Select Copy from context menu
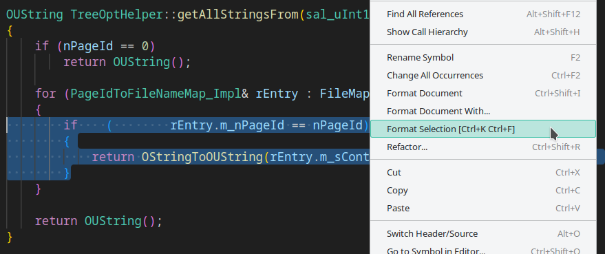The height and width of the screenshot is (254, 605). click(483, 190)
